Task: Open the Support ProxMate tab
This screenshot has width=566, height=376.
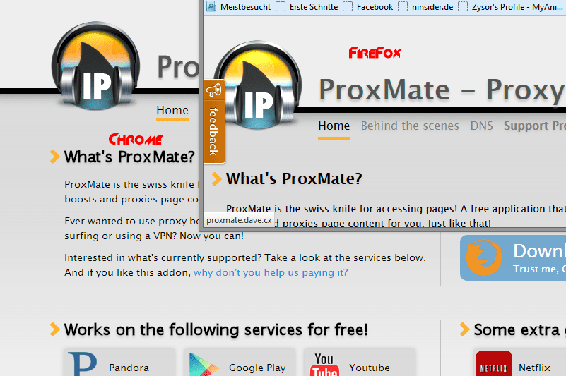Action: coord(535,126)
